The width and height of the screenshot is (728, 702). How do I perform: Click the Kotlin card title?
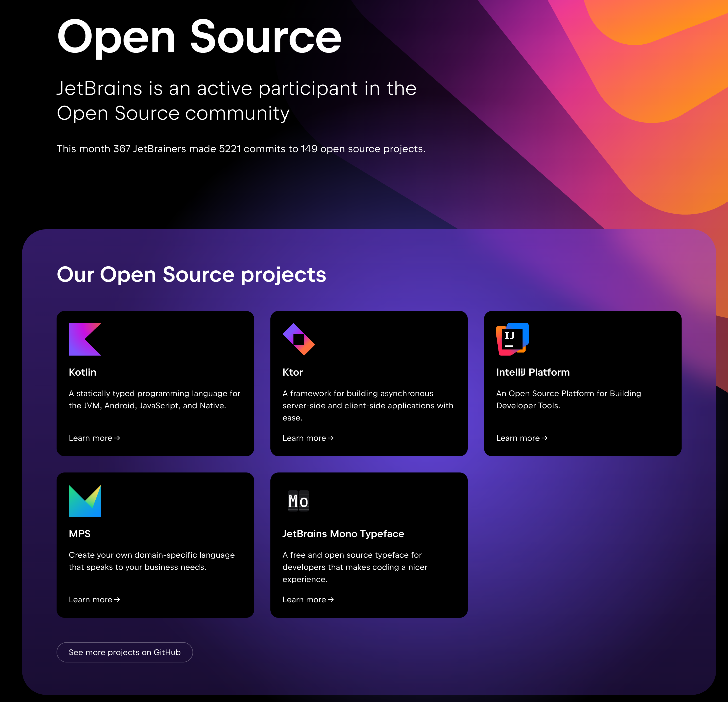pyautogui.click(x=82, y=372)
